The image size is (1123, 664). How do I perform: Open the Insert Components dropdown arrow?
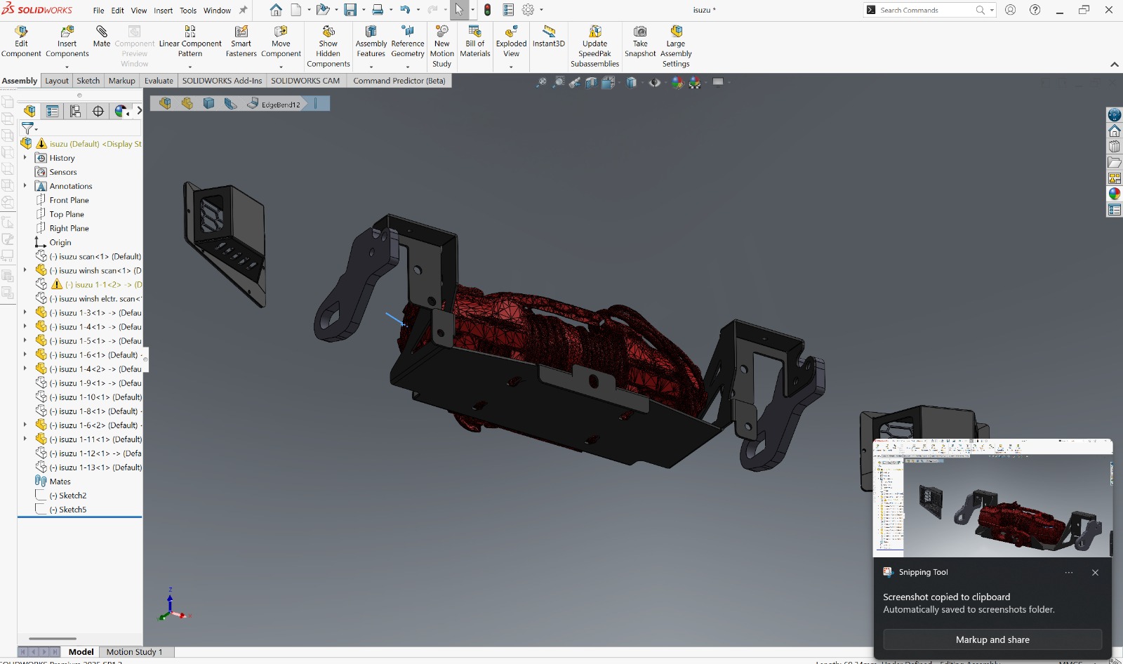point(67,67)
